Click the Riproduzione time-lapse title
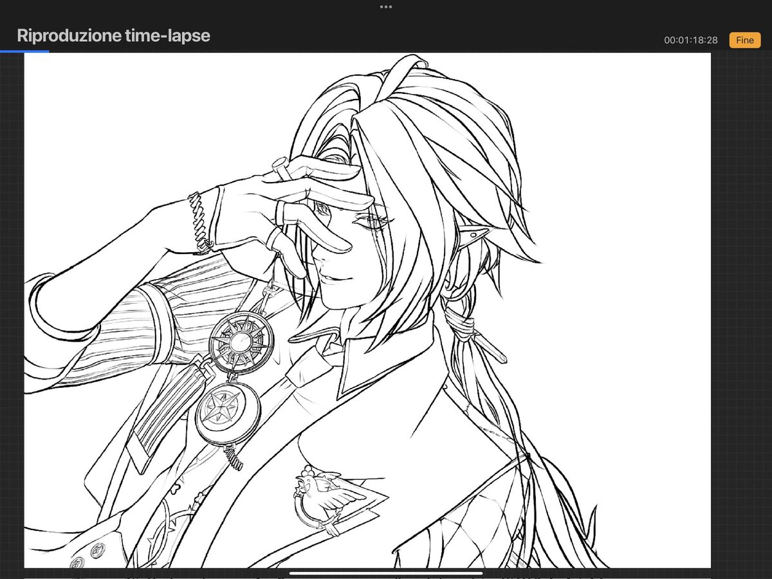 [x=113, y=35]
